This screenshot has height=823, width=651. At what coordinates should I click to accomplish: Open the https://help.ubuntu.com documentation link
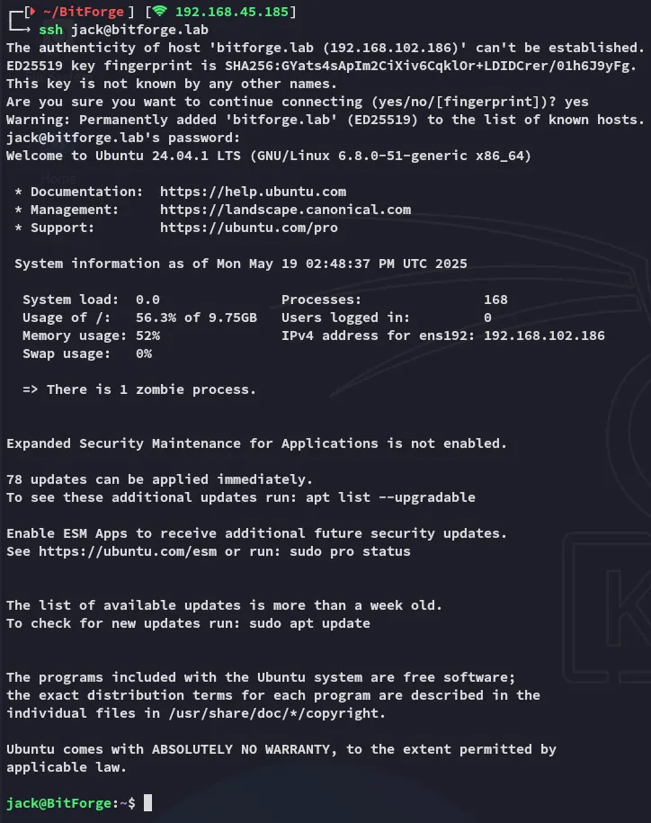(253, 192)
